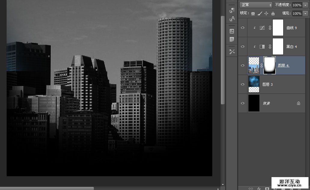310x190 pixels.
Task: Click the link layers icon at panel bottom
Action: (x=250, y=189)
